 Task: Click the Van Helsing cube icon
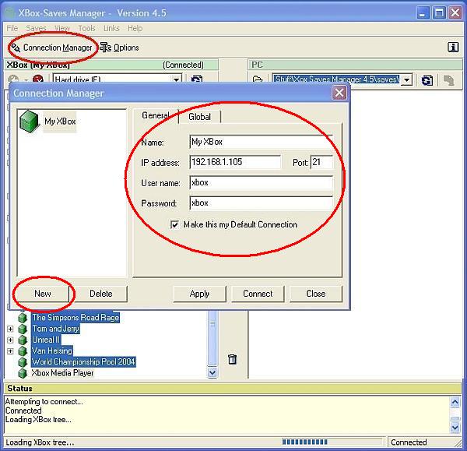(x=23, y=351)
